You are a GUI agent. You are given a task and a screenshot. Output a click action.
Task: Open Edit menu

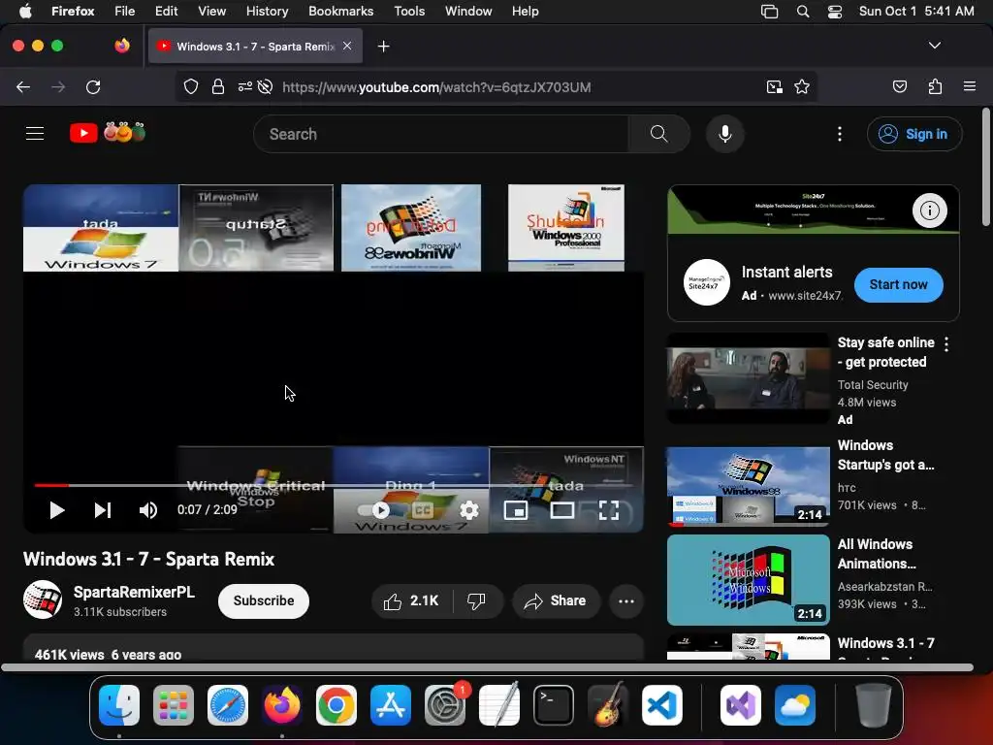point(166,11)
